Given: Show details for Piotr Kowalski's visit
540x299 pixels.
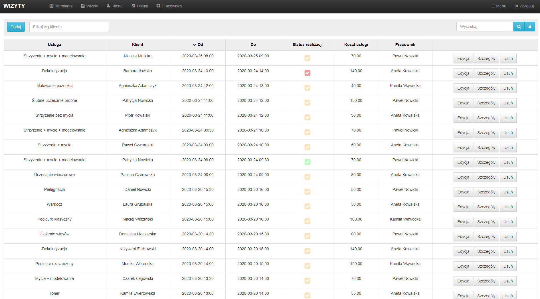Looking at the screenshot, I should (x=486, y=118).
